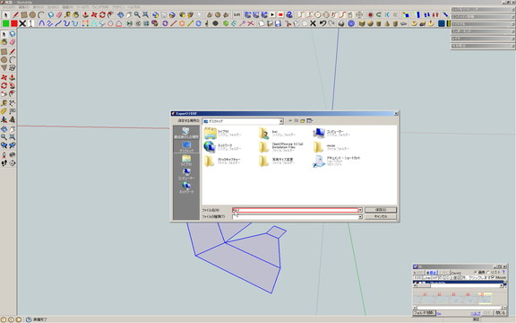516x323 pixels.
Task: Click the blue circular Model Info icon
Action: tap(351, 23)
